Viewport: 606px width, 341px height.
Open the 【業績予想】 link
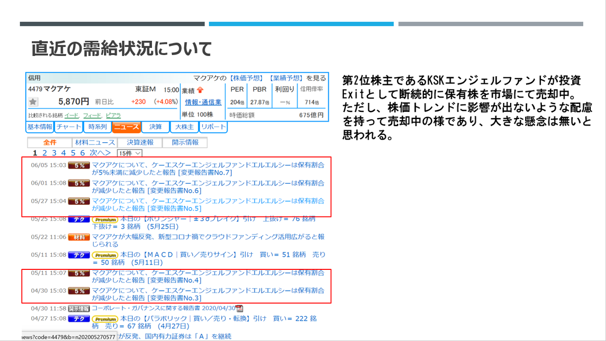[286, 78]
